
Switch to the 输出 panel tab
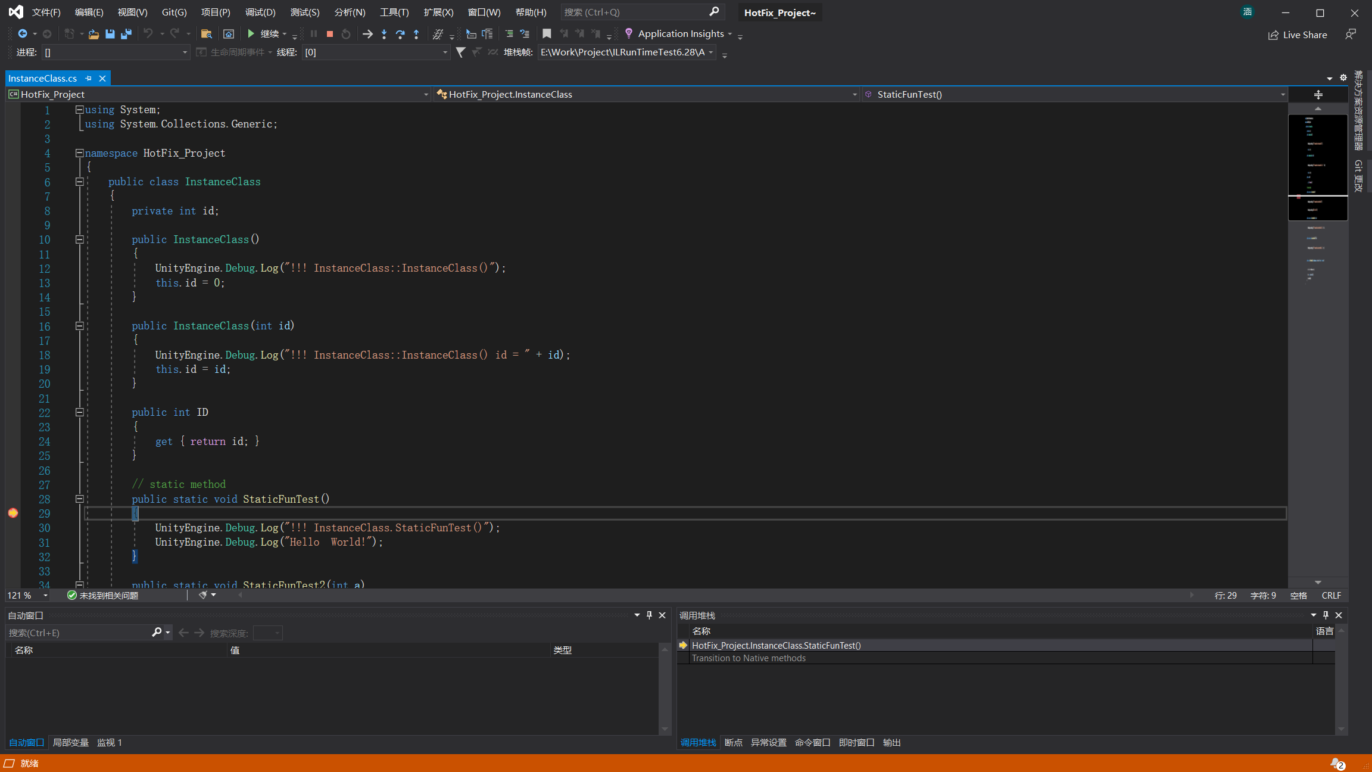(x=891, y=742)
